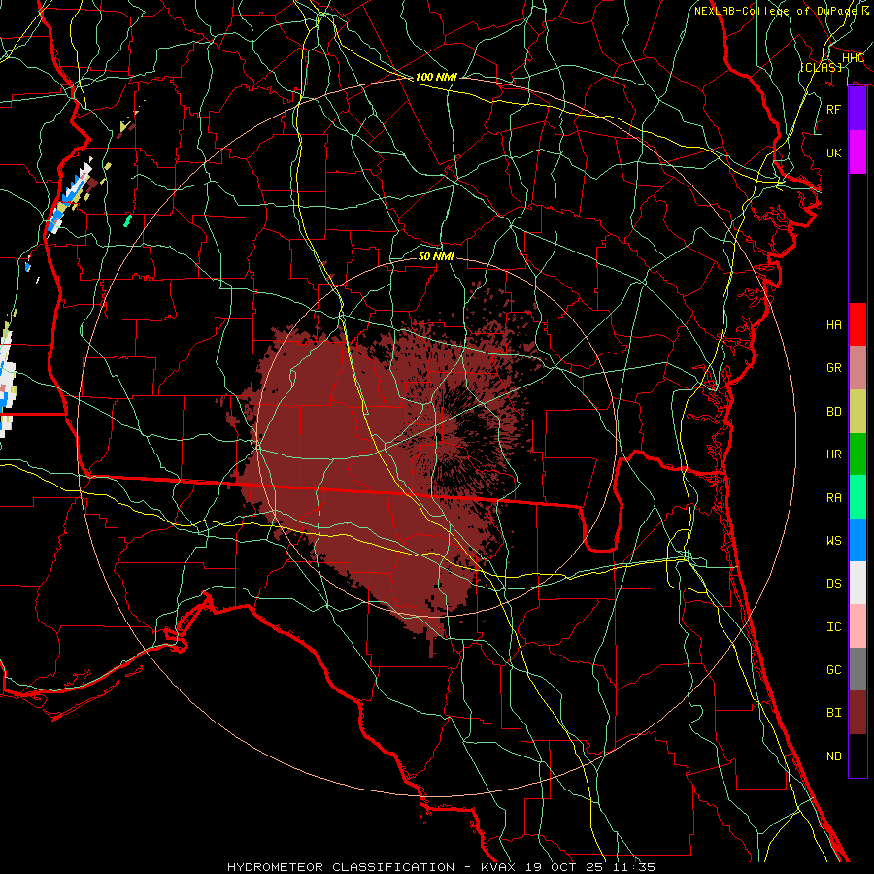The image size is (874, 874).
Task: Click the RF legend label
Action: coord(834,109)
